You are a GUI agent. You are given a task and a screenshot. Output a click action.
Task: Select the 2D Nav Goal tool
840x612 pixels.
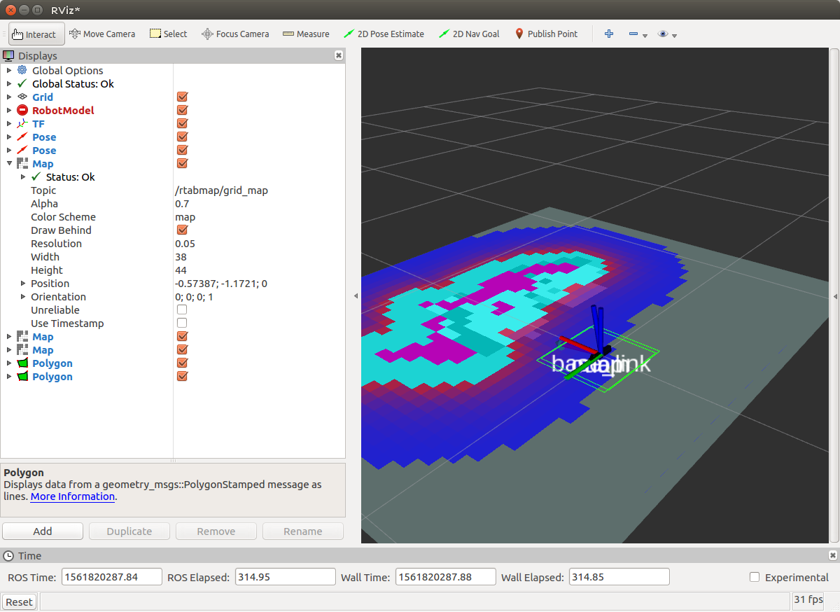pyautogui.click(x=469, y=34)
